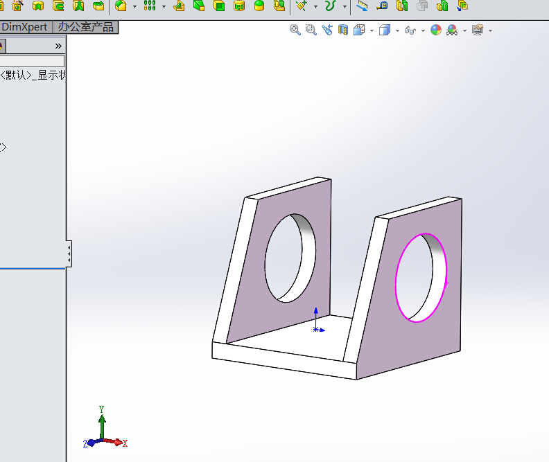Select the Shell tool
This screenshot has width=549, height=462.
point(219,6)
